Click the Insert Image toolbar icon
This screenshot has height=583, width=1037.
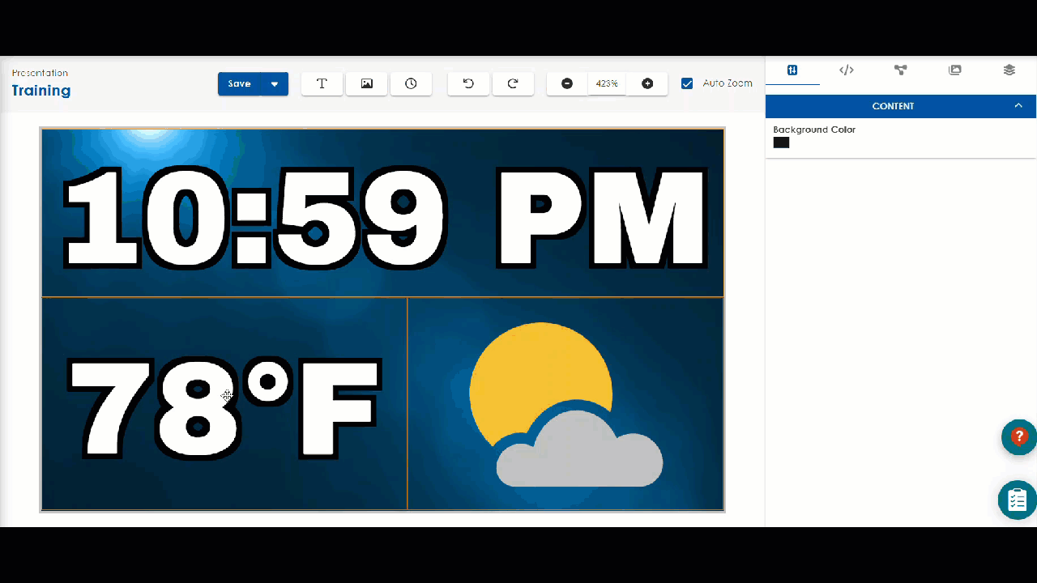[x=366, y=83]
